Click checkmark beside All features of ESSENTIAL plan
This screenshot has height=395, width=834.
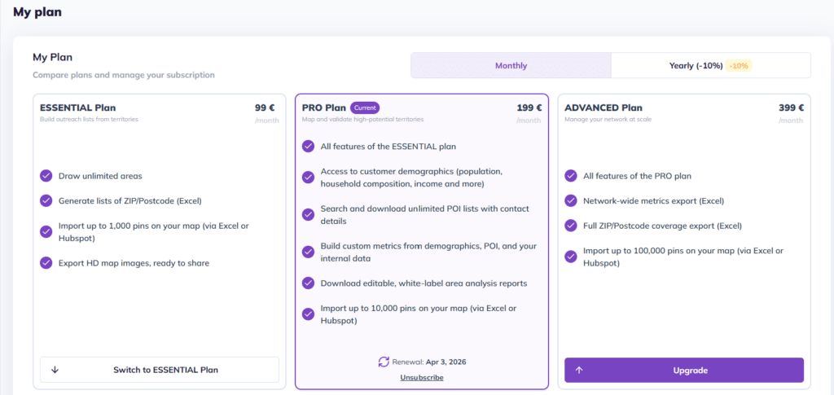tap(308, 147)
